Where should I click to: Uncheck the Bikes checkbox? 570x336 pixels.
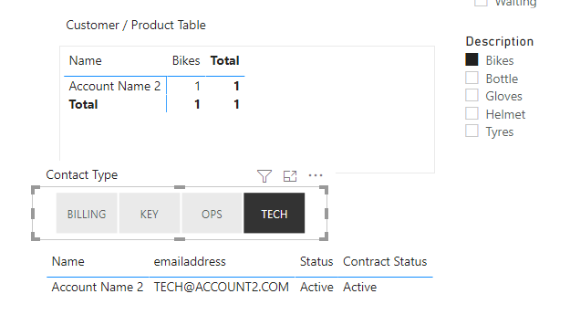tap(472, 59)
